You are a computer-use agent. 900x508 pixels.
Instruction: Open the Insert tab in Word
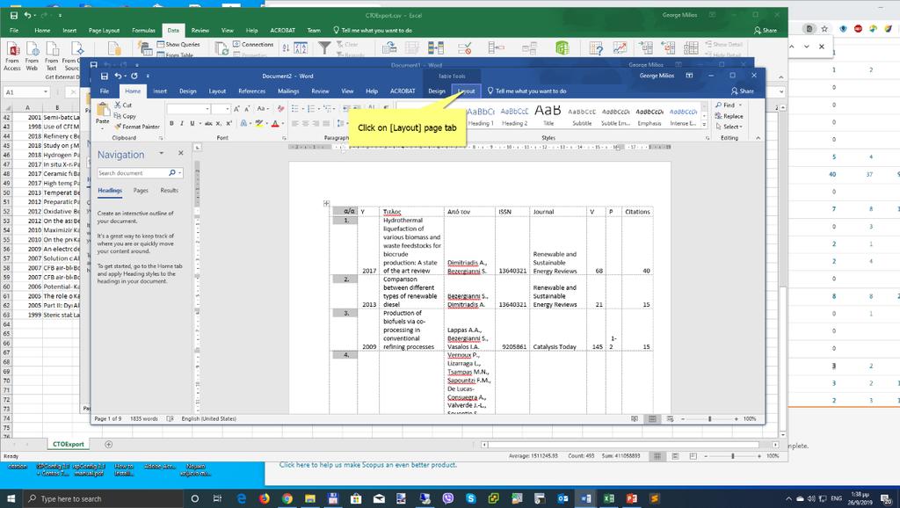pyautogui.click(x=160, y=91)
